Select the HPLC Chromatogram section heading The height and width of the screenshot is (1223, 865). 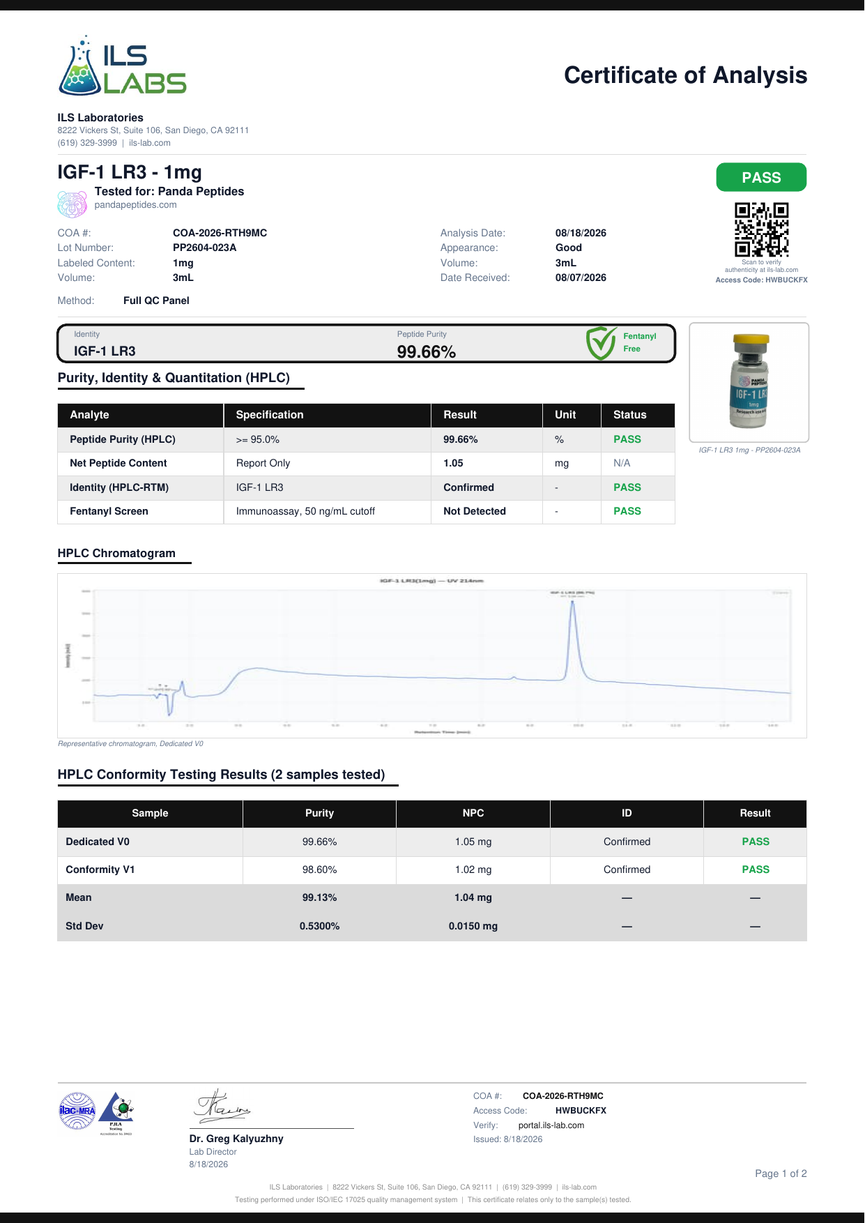coord(116,553)
